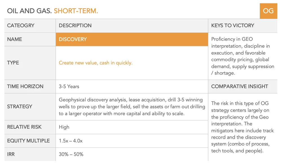The height and width of the screenshot is (165, 282).
Task: Select the High risk value
Action: pyautogui.click(x=64, y=127)
